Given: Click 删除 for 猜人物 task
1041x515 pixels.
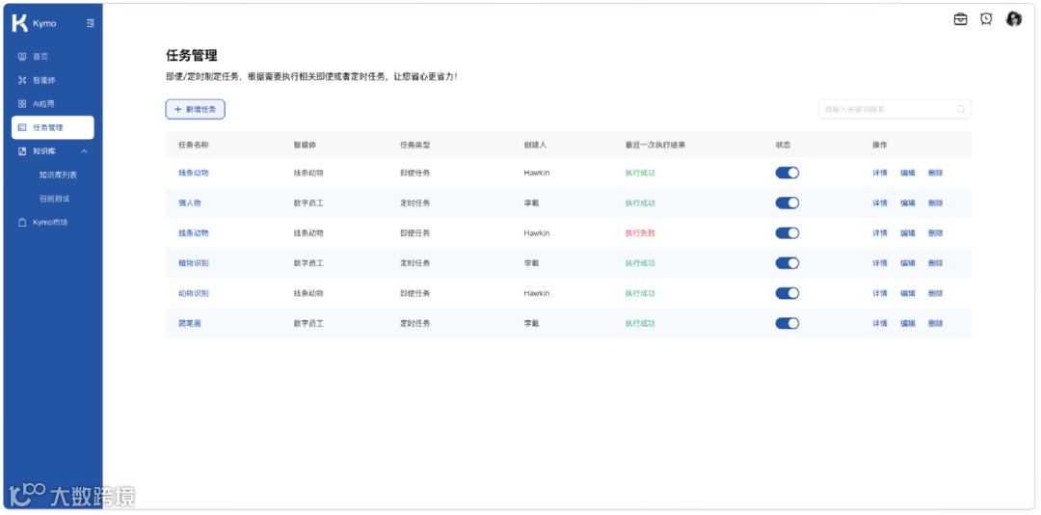Looking at the screenshot, I should tap(935, 203).
